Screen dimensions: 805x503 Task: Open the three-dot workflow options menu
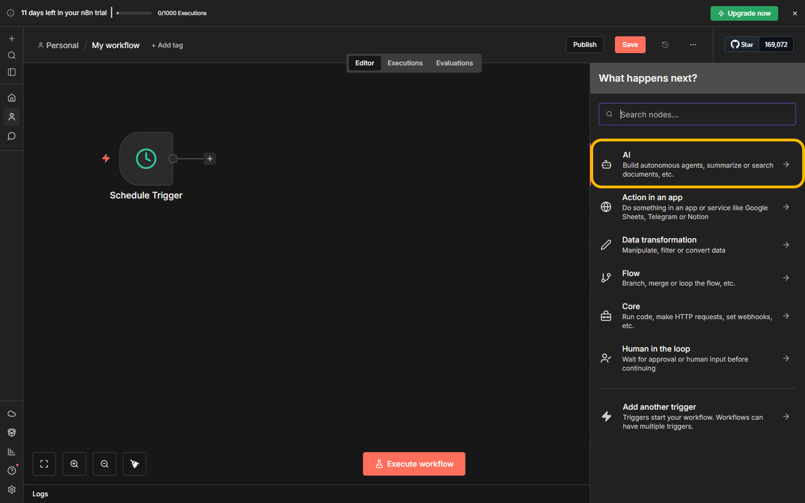[693, 45]
